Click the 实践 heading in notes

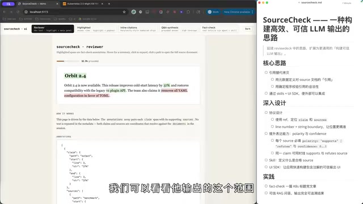(268, 177)
